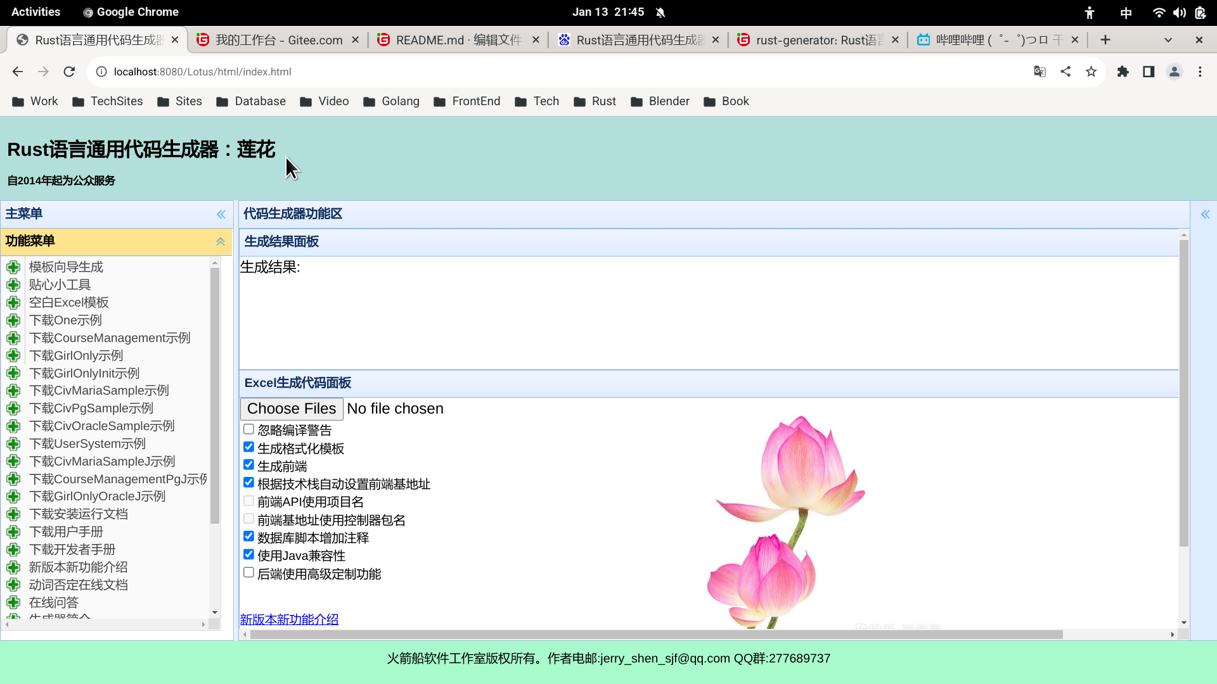Click the share icon in Chrome toolbar
This screenshot has width=1217, height=684.
click(1066, 72)
